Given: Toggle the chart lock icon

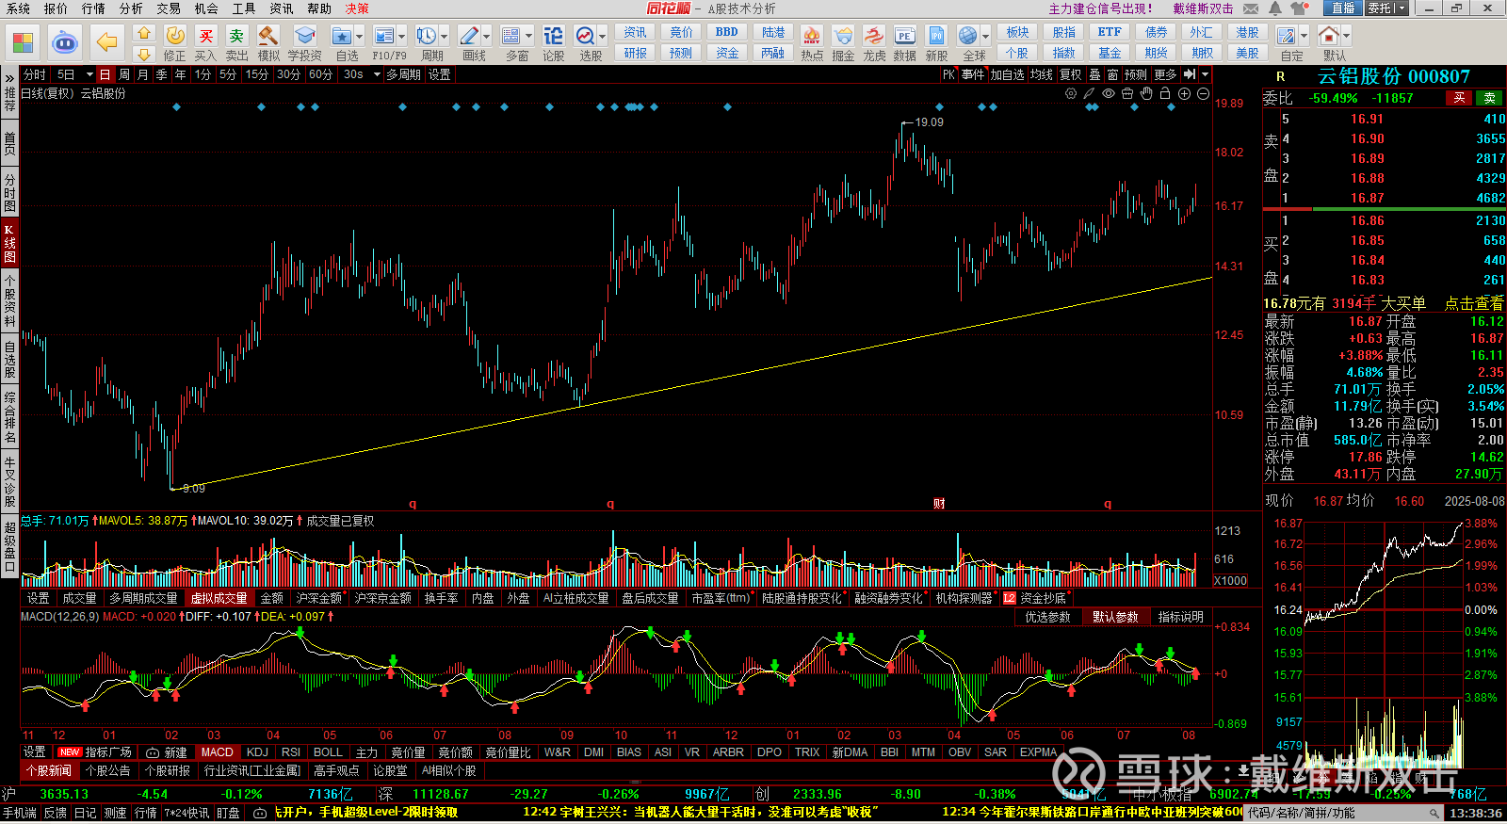Looking at the screenshot, I should 1165,93.
